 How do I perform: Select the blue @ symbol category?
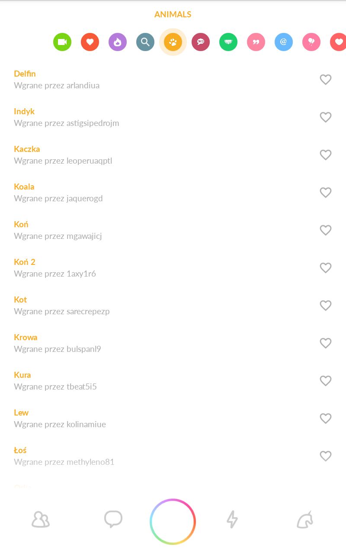pyautogui.click(x=284, y=42)
